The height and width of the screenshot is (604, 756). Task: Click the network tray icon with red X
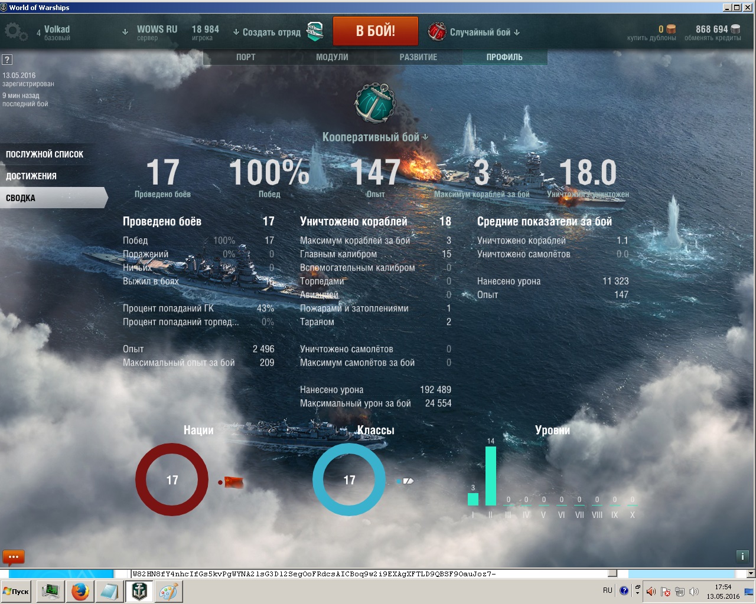point(666,592)
